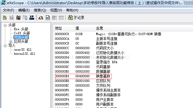The height and width of the screenshot is (108, 193).
Task: Click the greyed export toolbar icon
Action: pos(12,18)
